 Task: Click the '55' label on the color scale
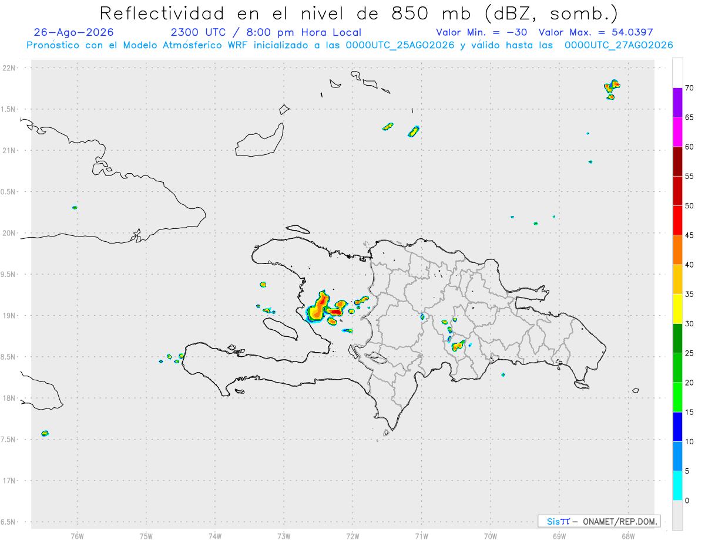coord(690,176)
